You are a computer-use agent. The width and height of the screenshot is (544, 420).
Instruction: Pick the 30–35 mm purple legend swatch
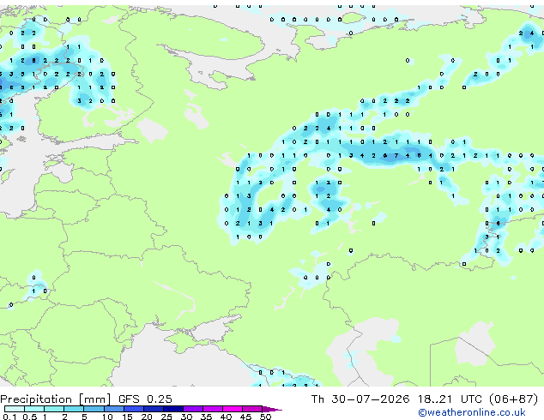tap(193, 409)
